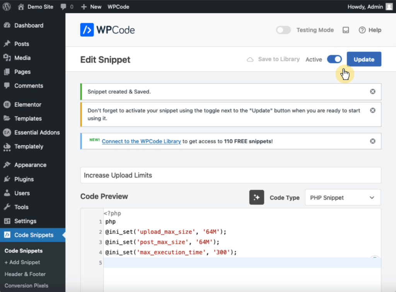Click the Pages icon in sidebar
The image size is (396, 292).
tap(7, 72)
